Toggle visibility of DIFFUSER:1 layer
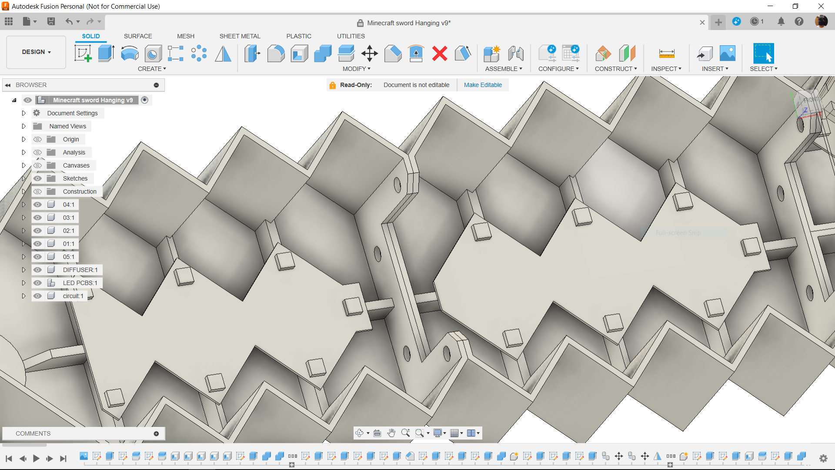 coord(37,270)
